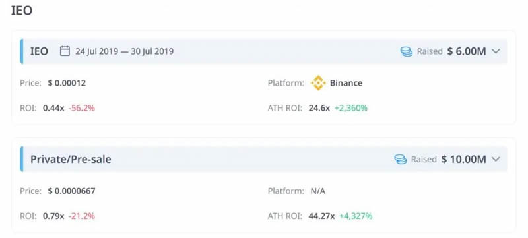The image size is (528, 238).
Task: Click the -56.2% ROI value
Action: tap(82, 108)
